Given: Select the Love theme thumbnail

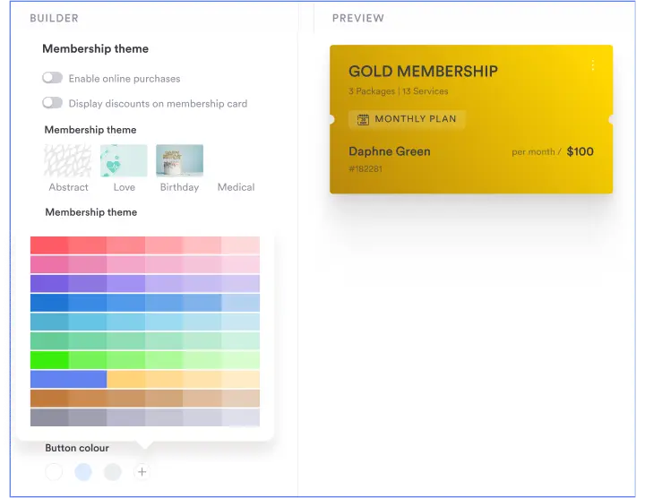Looking at the screenshot, I should tap(124, 160).
